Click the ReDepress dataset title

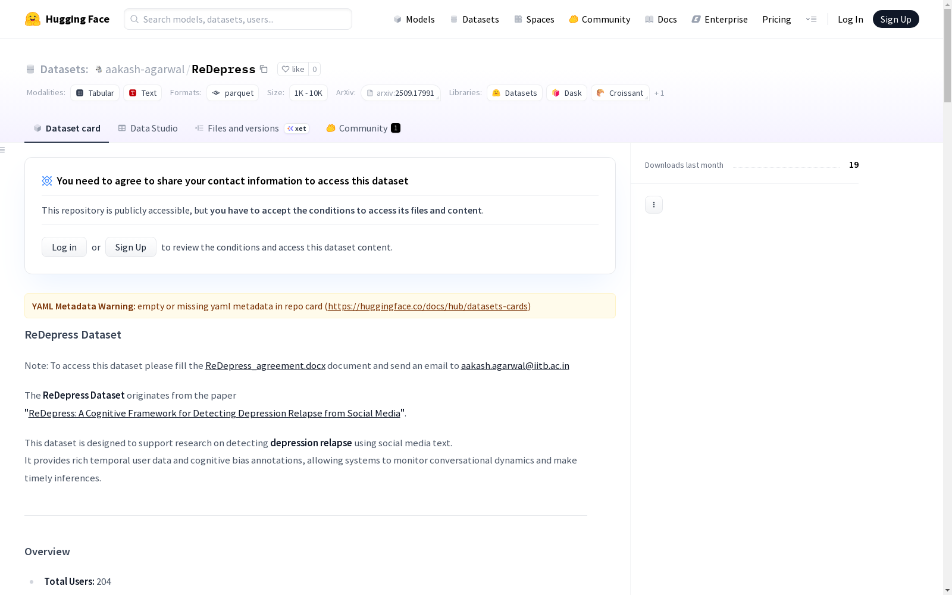click(x=224, y=69)
